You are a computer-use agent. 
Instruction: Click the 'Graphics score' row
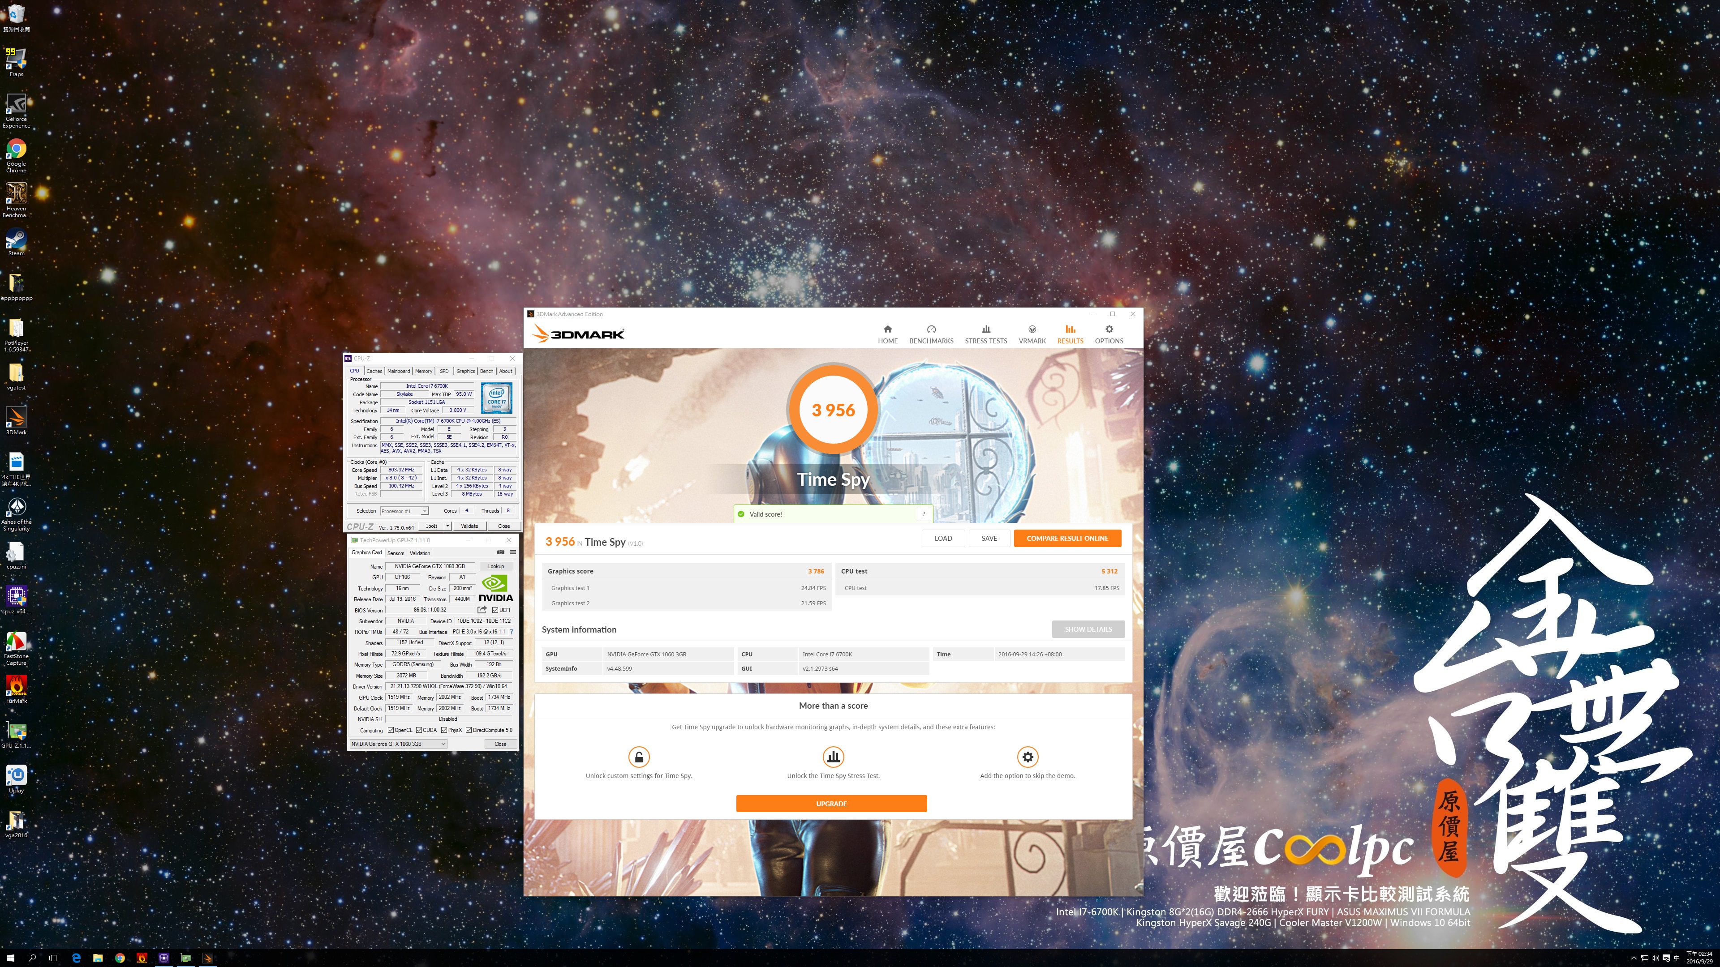[x=686, y=571]
